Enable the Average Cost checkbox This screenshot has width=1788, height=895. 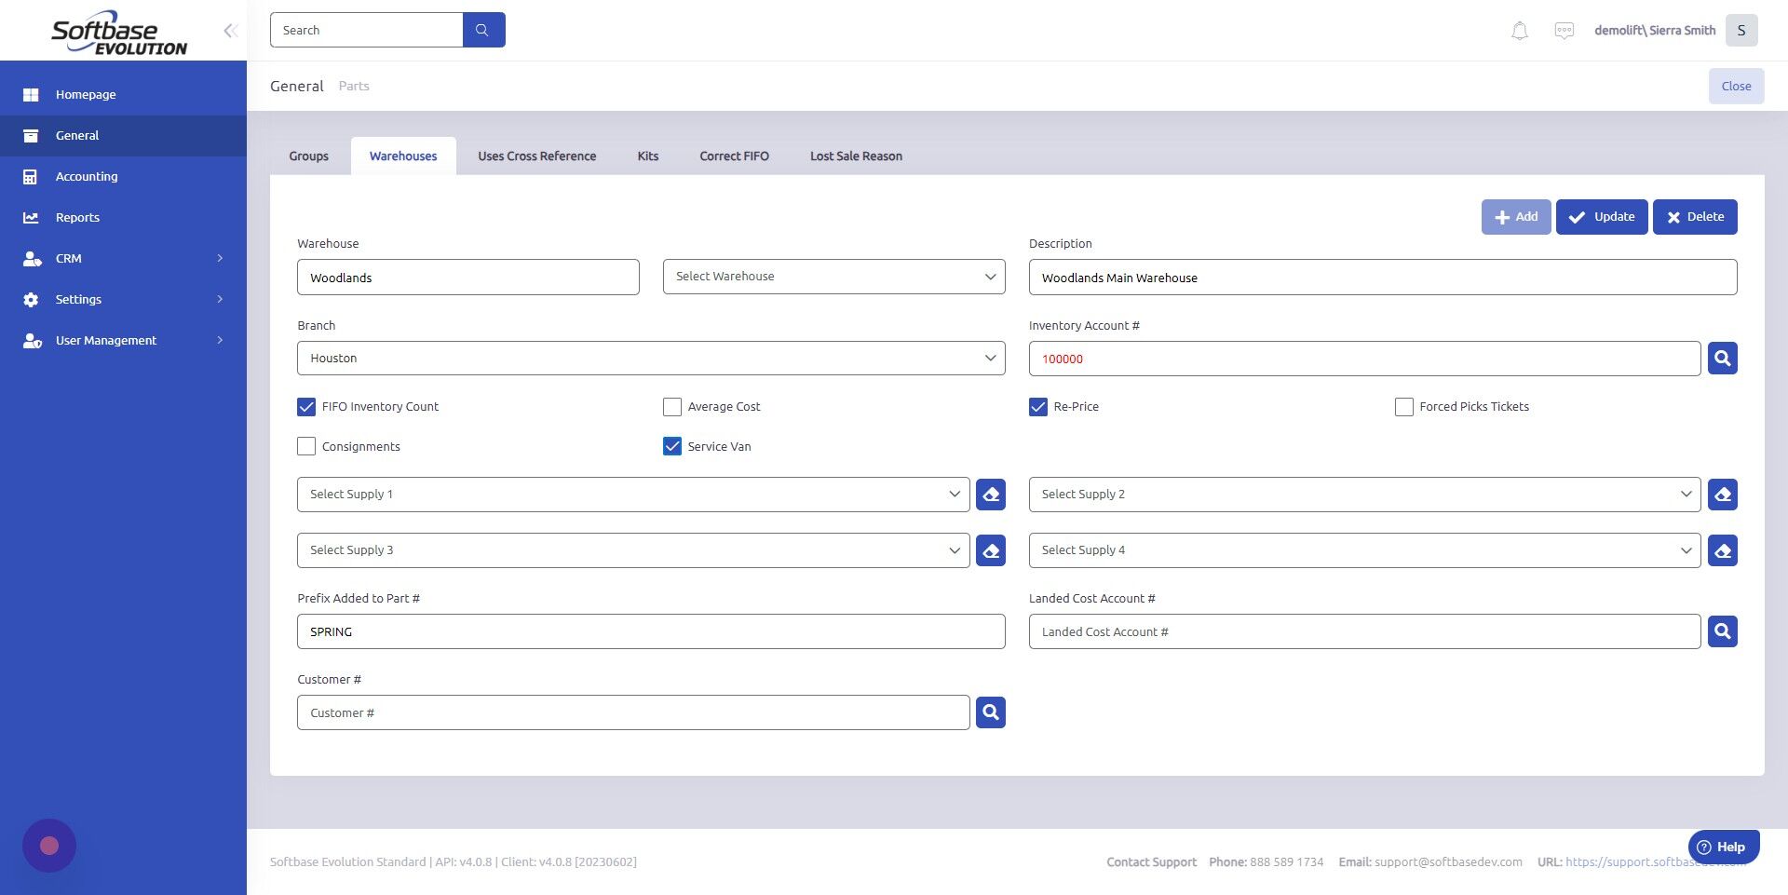pos(672,406)
